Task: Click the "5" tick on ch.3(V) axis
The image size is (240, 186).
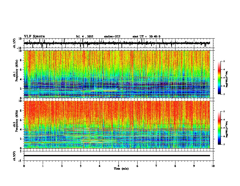Action: pos(21,151)
